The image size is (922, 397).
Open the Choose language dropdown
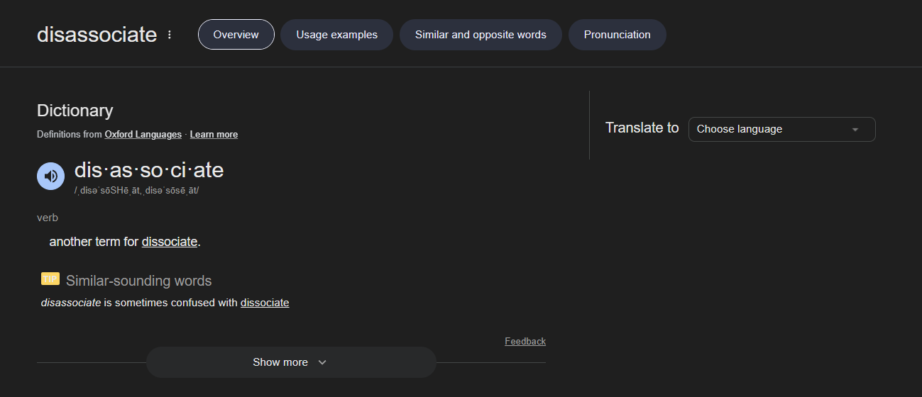tap(781, 129)
